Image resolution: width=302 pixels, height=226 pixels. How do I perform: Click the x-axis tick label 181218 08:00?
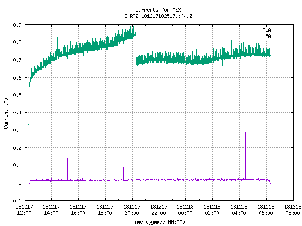[x=293, y=210]
